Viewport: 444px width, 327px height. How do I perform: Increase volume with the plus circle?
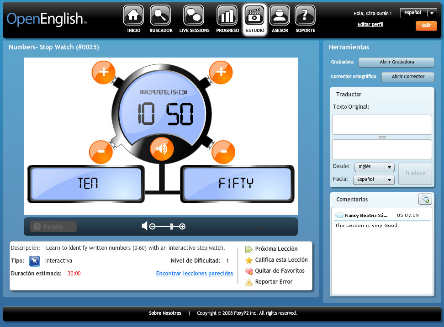[x=182, y=227]
